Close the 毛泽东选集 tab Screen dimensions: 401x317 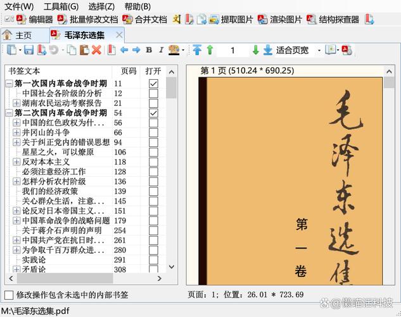pos(119,35)
